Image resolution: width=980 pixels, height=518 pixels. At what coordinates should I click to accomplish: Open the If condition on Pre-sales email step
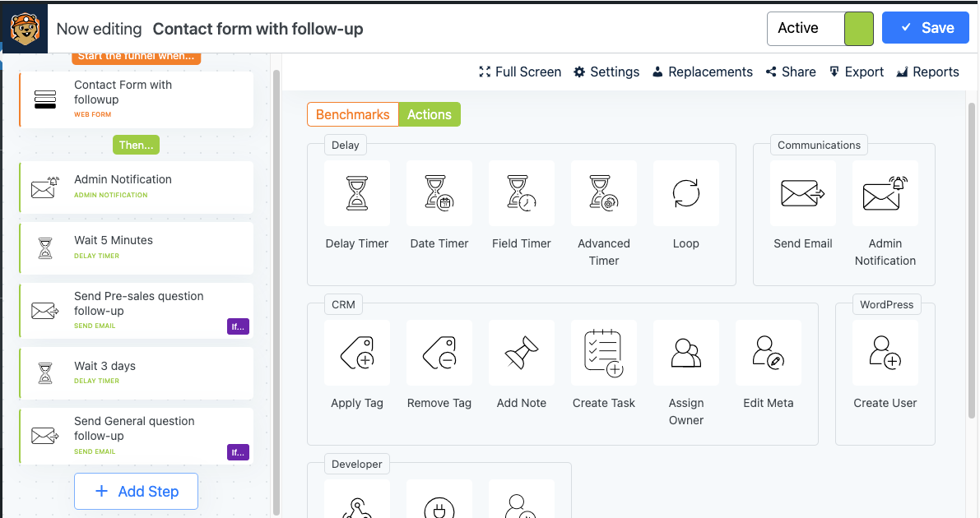238,326
